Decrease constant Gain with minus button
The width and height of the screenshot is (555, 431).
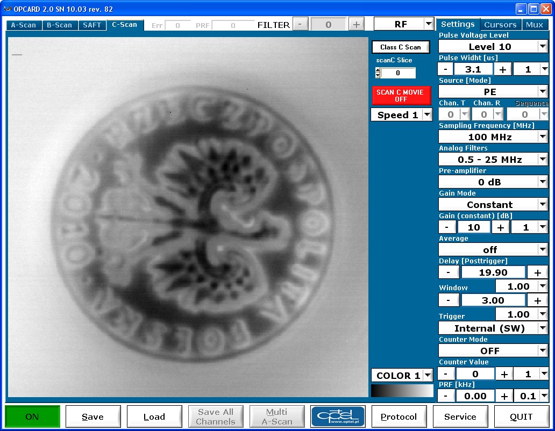(x=447, y=227)
